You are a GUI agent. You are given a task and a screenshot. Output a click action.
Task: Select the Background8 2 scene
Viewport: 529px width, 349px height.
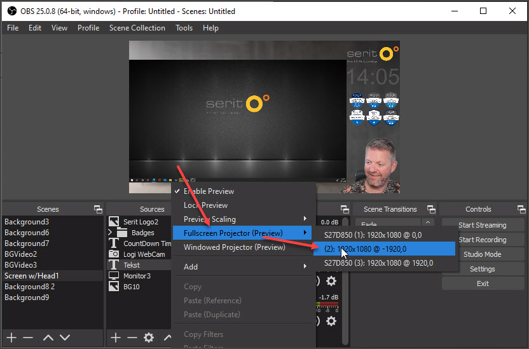52,286
